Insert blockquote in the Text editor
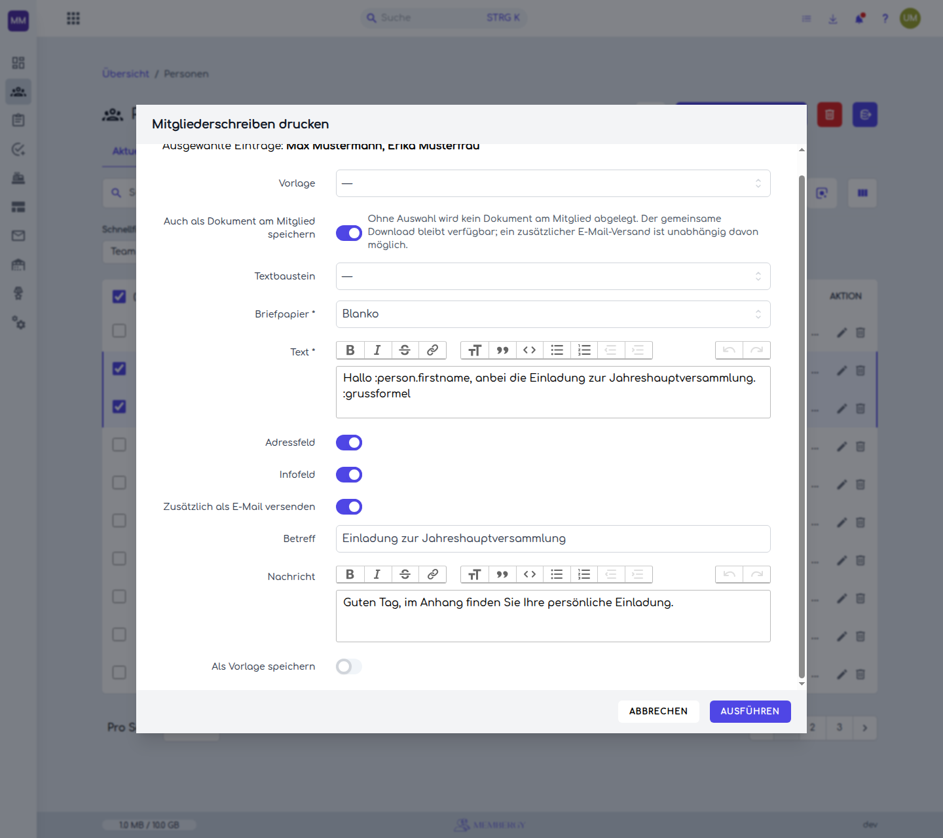Image resolution: width=943 pixels, height=838 pixels. (502, 350)
